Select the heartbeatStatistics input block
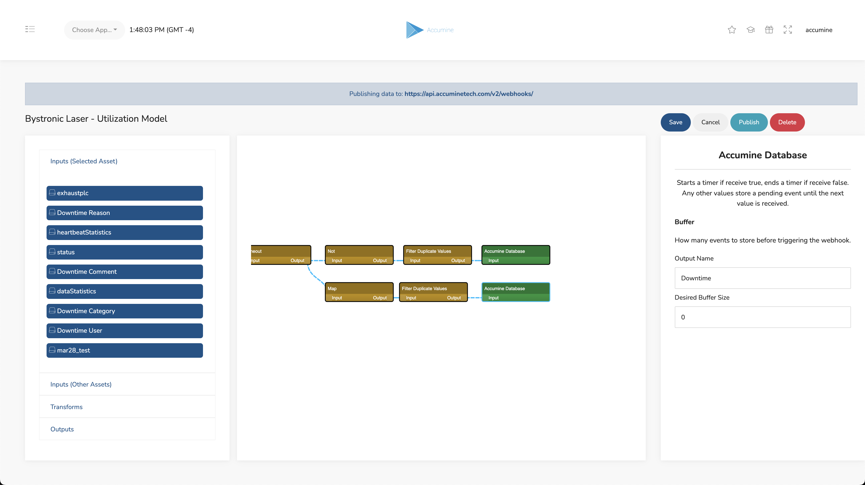This screenshot has height=485, width=865. [125, 232]
